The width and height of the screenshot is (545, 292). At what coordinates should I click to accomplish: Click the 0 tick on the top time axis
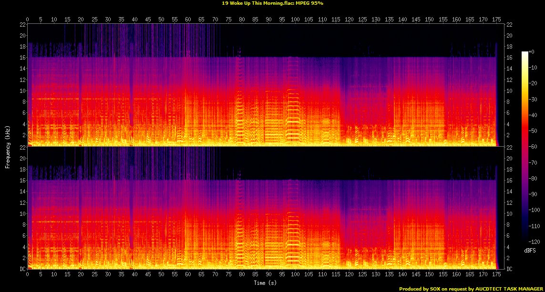click(28, 20)
